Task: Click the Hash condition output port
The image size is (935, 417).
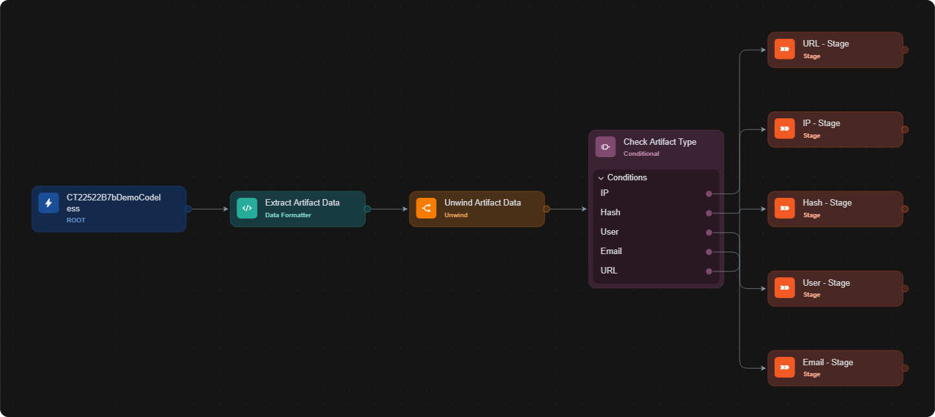Action: (709, 213)
